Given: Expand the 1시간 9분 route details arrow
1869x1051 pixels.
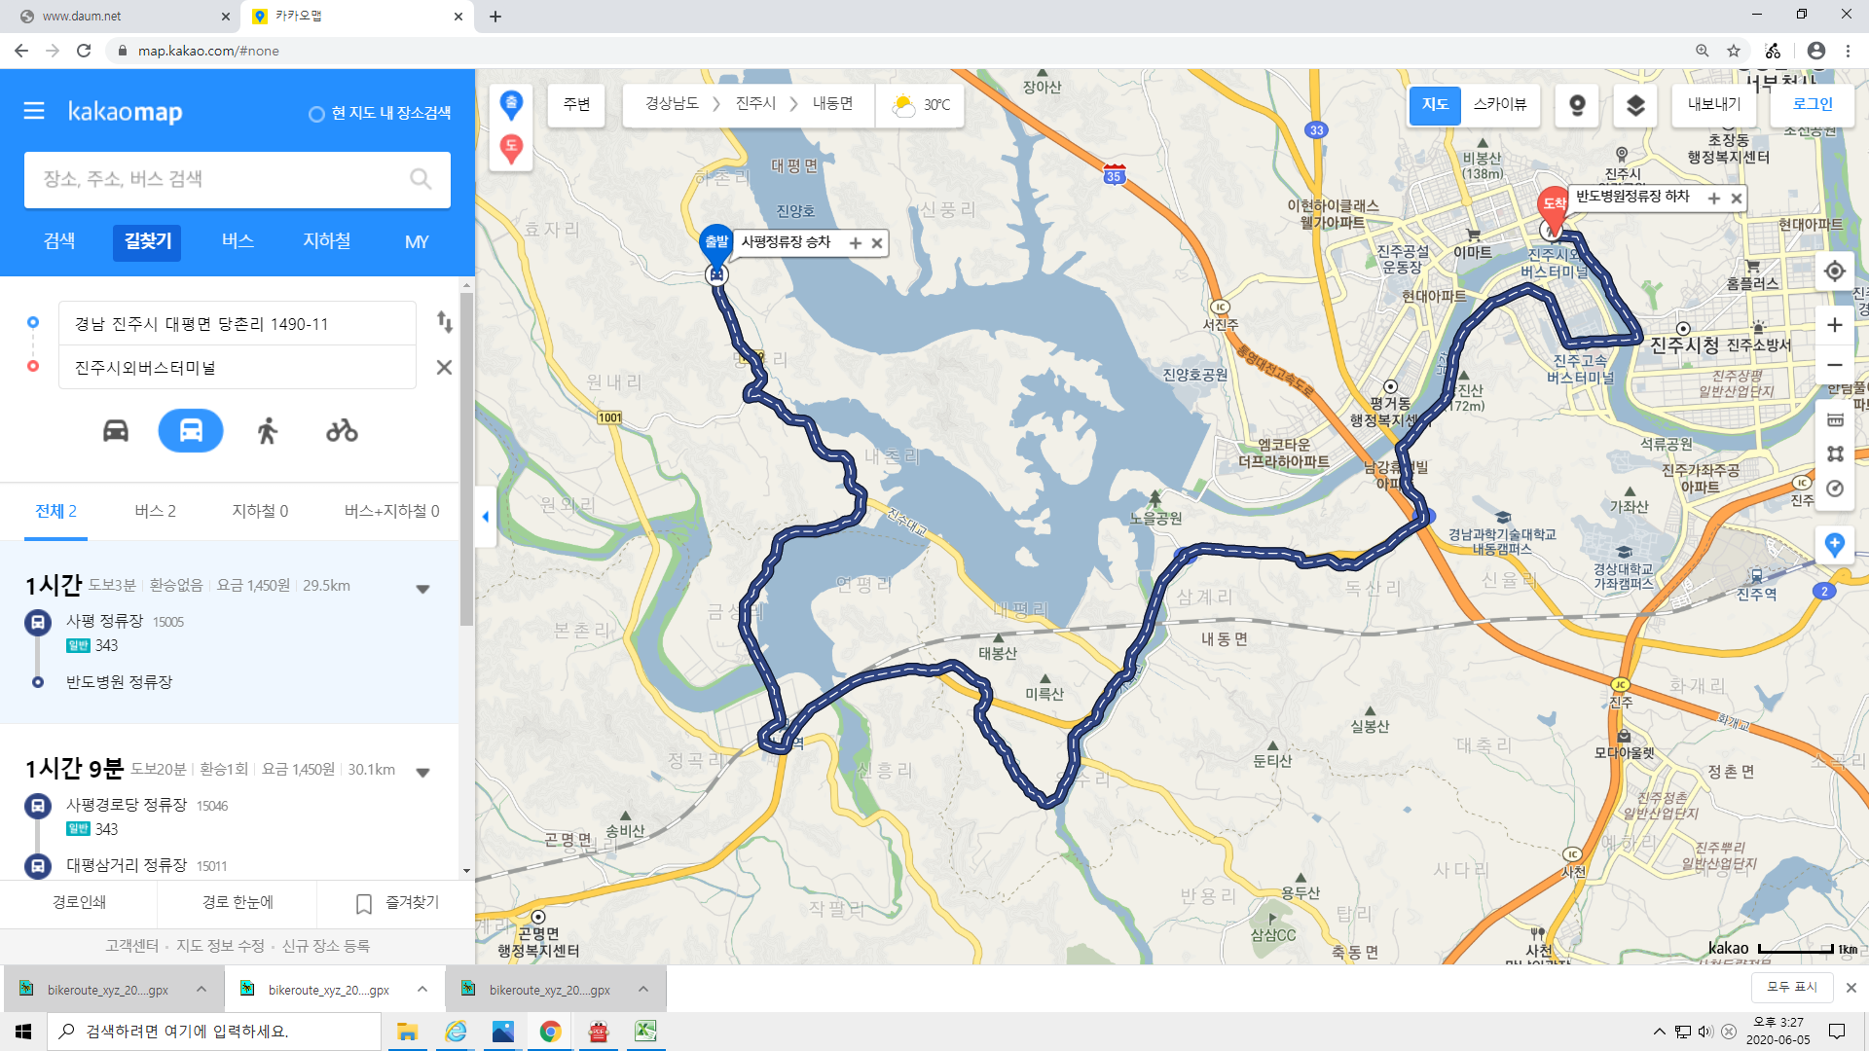Looking at the screenshot, I should click(422, 773).
